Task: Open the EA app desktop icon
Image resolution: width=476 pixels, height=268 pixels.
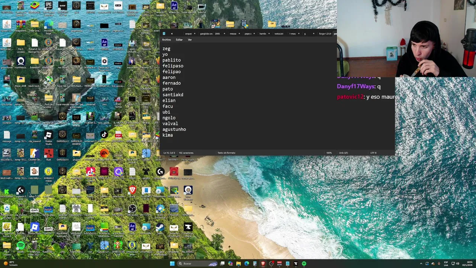Action: 104,155
